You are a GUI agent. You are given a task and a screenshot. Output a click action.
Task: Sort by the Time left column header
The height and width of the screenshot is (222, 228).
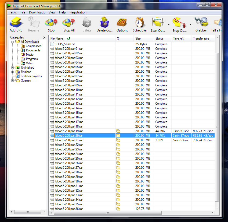pyautogui.click(x=181, y=38)
